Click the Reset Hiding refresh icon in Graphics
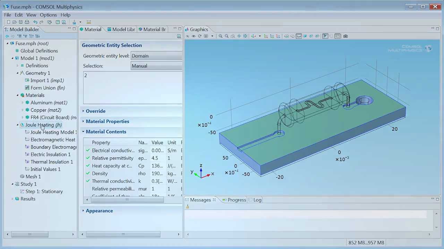Screen dimensions: 444x249 (199, 36)
